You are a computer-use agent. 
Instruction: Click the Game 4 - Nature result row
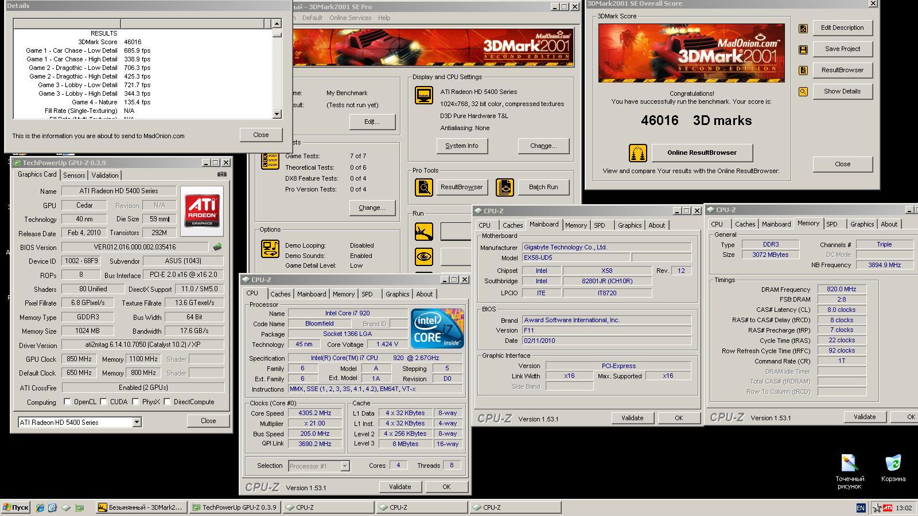pyautogui.click(x=143, y=102)
